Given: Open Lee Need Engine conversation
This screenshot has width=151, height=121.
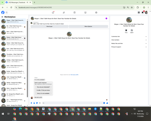Looking at the screenshot, I should point(13,100).
